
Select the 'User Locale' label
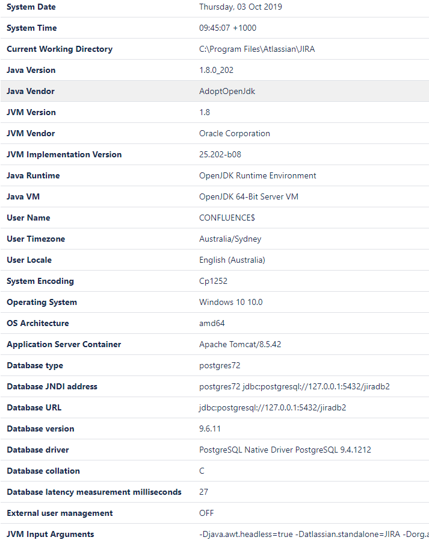29,260
